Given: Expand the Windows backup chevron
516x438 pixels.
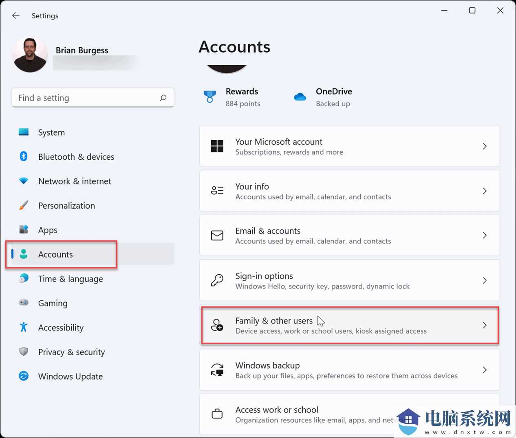Looking at the screenshot, I should click(485, 370).
